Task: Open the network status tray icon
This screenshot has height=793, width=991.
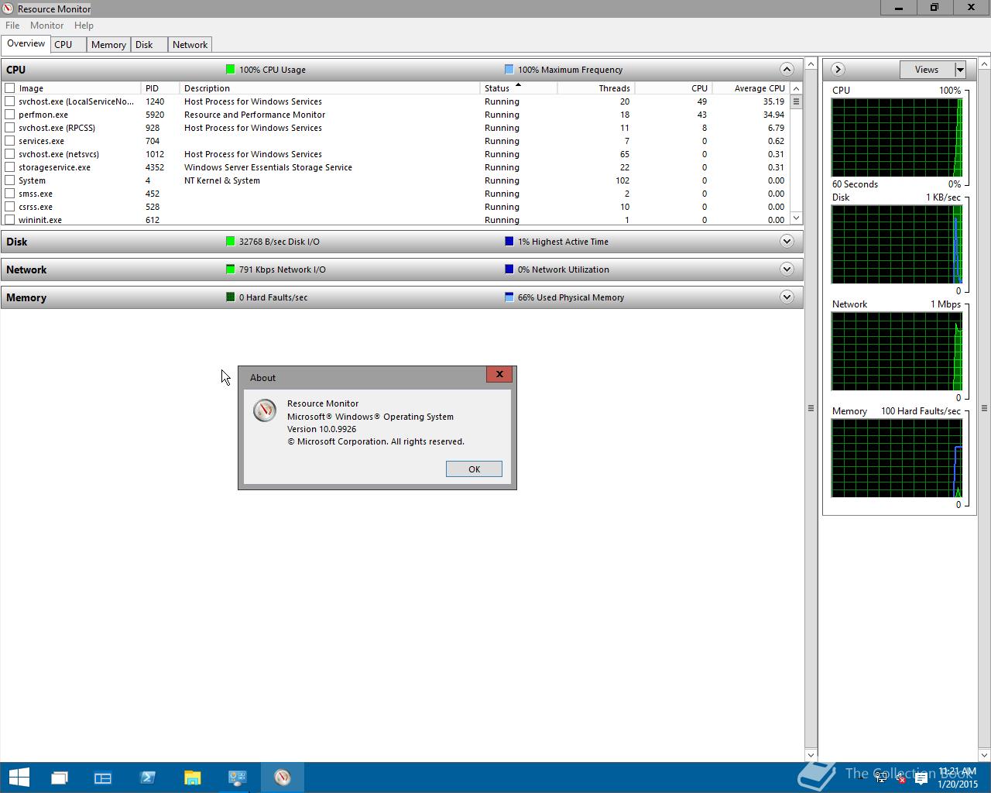Action: pos(881,778)
